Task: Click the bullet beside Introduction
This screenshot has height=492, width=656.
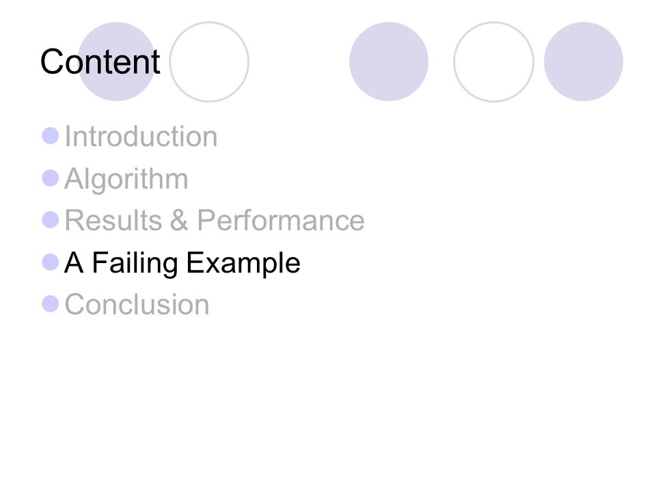Action: [x=50, y=136]
